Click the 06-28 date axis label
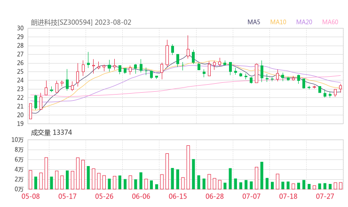 click(x=214, y=196)
